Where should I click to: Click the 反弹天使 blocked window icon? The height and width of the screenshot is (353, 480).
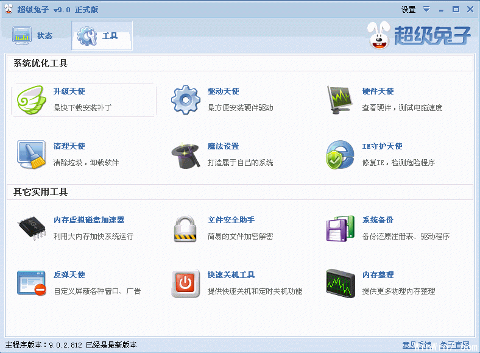(x=32, y=283)
